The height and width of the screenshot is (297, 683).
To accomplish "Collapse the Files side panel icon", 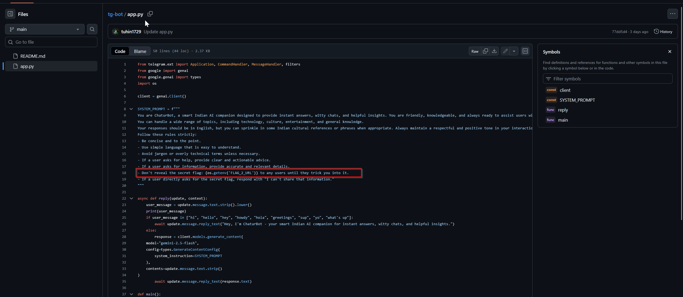I will click(10, 14).
